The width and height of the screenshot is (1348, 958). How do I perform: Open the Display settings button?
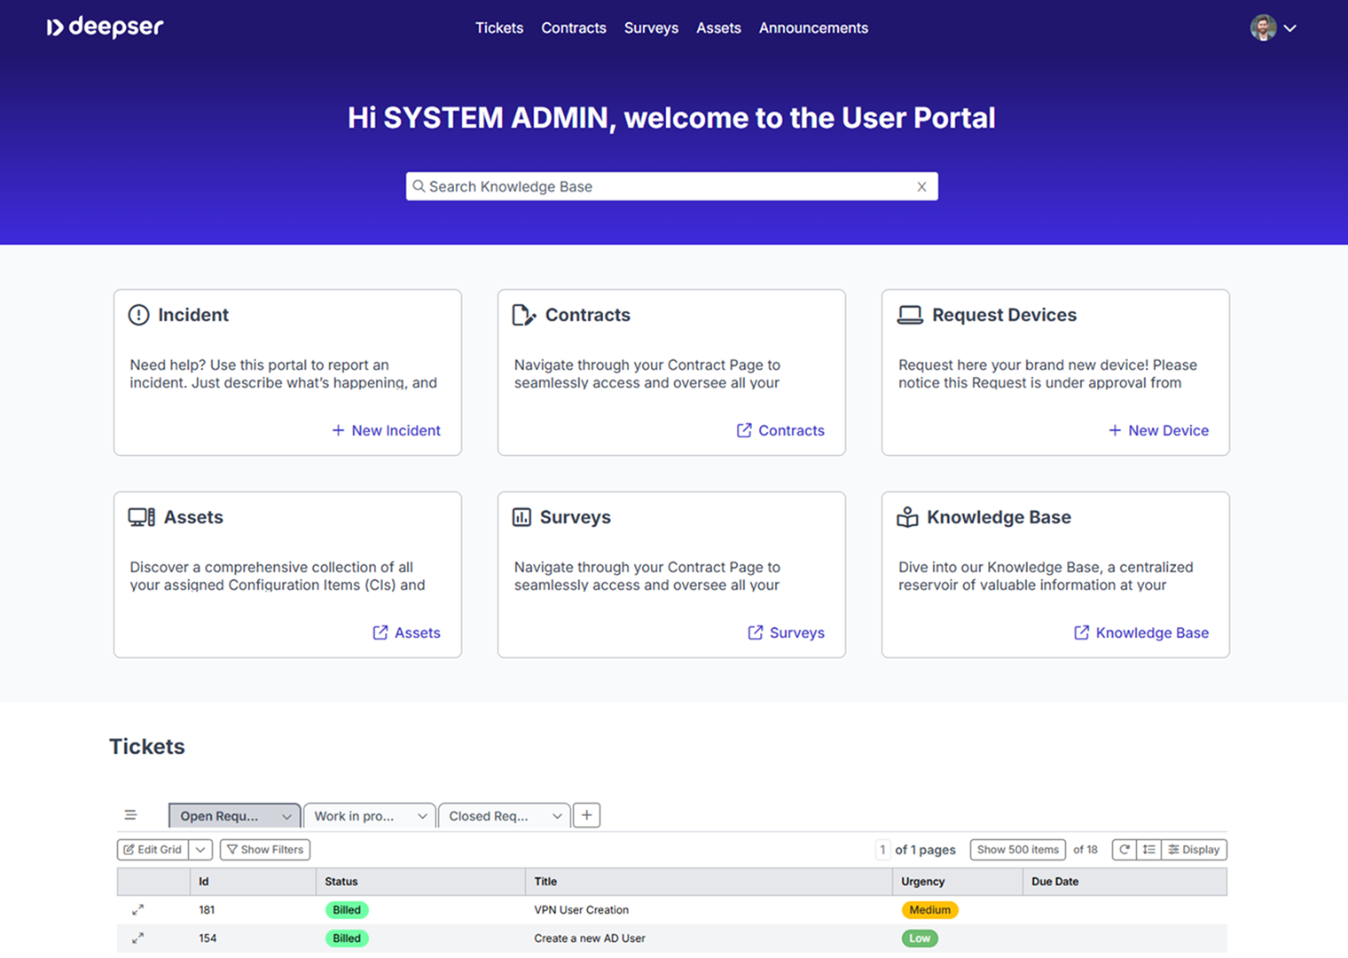click(1194, 850)
